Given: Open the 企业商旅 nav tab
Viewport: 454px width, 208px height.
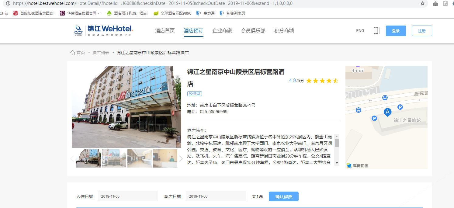Looking at the screenshot, I should click(x=222, y=31).
